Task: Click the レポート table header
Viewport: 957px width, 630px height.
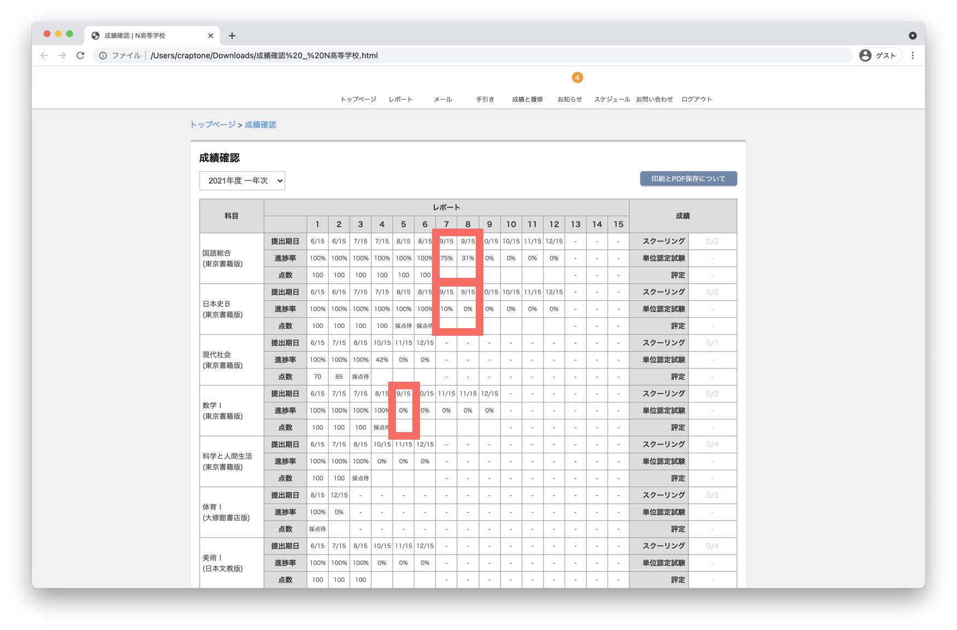Action: point(446,207)
